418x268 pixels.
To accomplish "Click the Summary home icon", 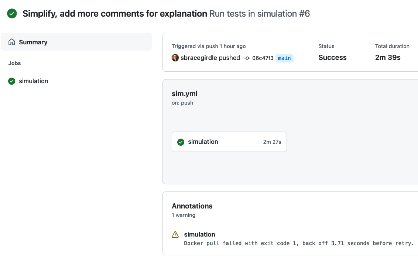I will 12,42.
